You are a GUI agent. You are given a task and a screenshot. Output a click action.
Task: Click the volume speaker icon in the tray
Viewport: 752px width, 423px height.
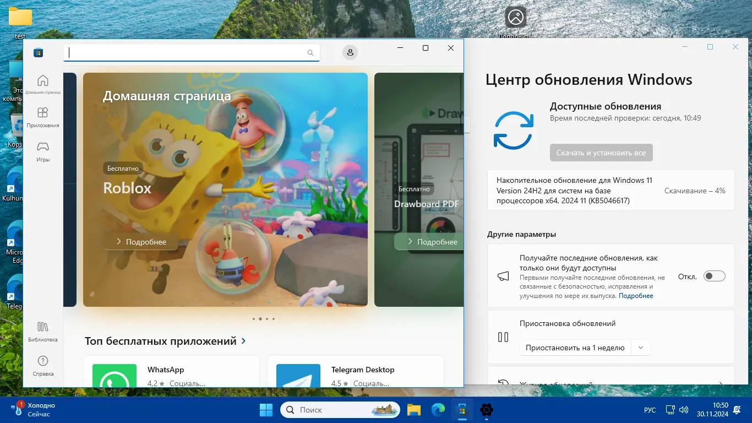684,410
